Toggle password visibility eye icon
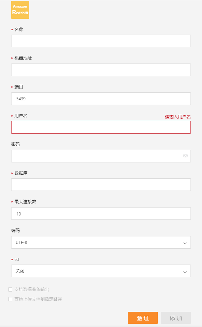Screen dimensions: 202x327 [x=185, y=156]
